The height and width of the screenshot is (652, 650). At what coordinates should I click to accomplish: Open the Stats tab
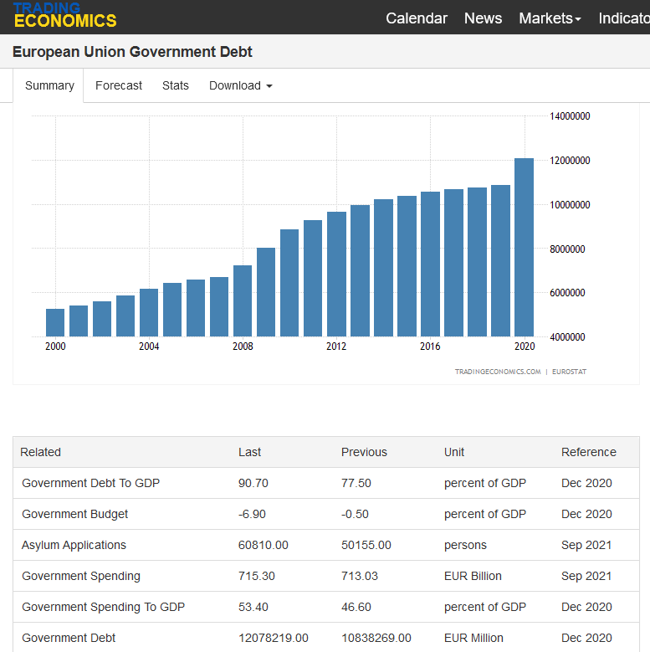click(176, 86)
